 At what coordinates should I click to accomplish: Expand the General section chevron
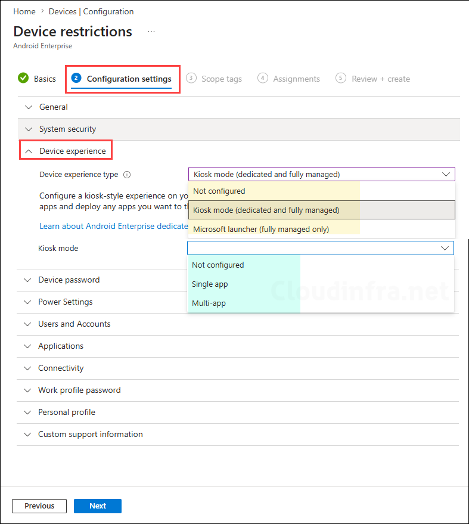29,107
